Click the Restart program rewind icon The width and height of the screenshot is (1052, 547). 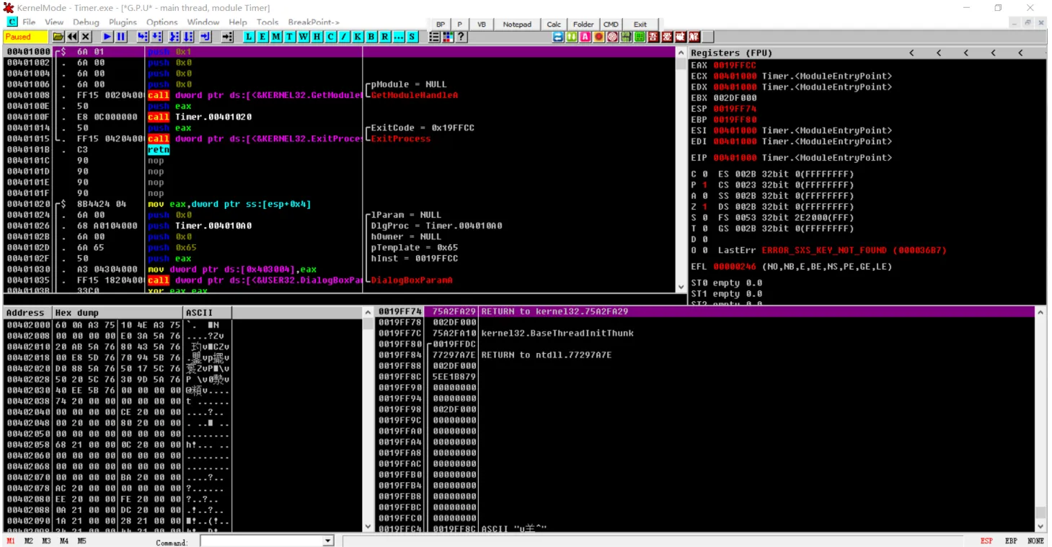coord(72,37)
